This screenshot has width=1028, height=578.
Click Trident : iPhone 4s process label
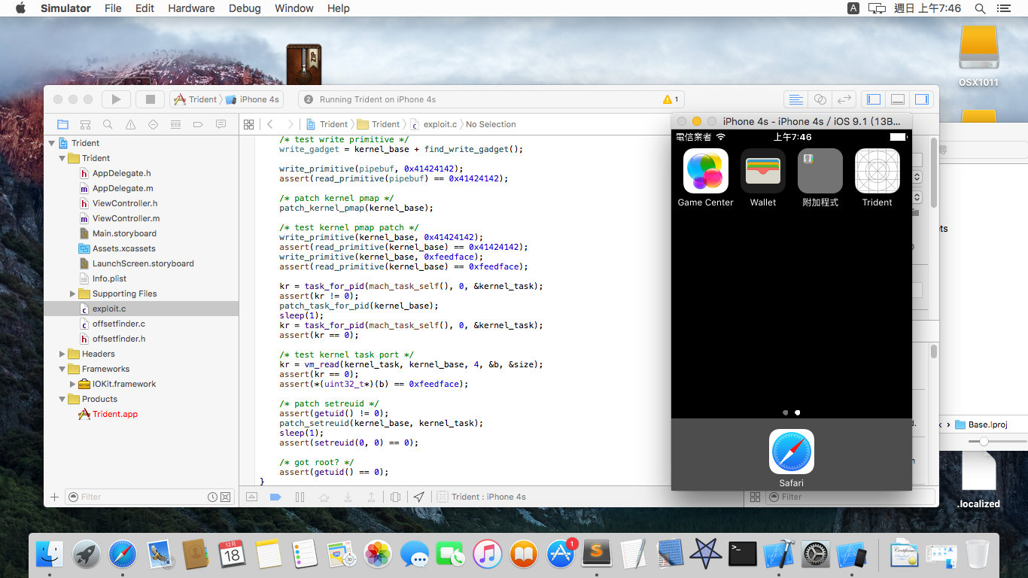pyautogui.click(x=482, y=497)
